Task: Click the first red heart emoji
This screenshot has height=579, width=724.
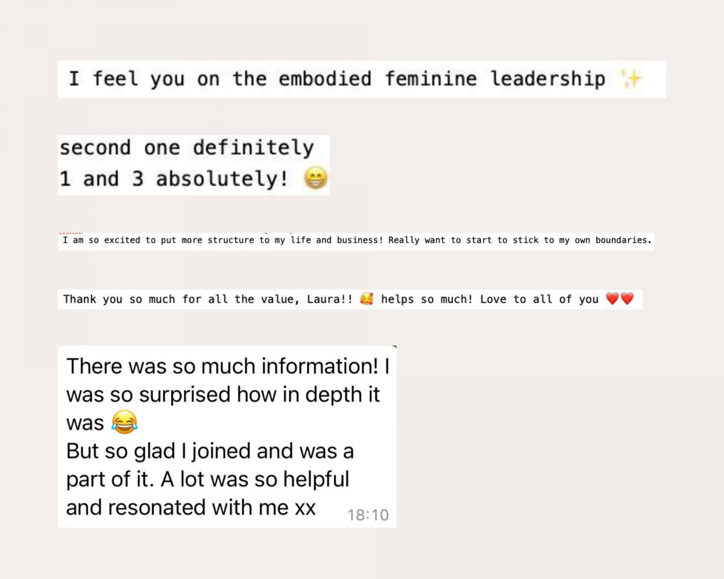Action: click(612, 299)
